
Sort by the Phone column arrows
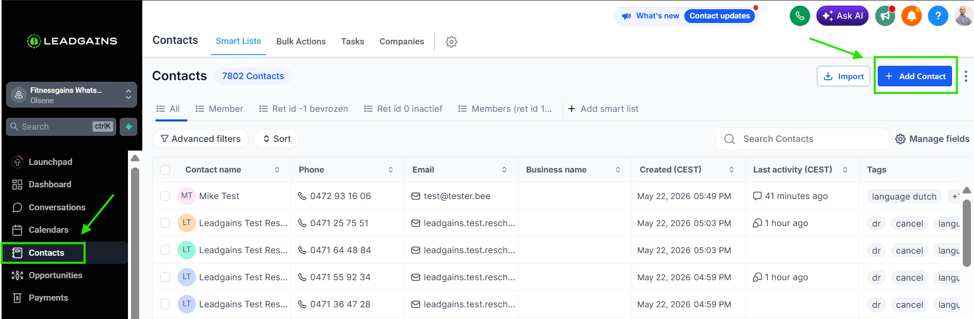click(391, 170)
